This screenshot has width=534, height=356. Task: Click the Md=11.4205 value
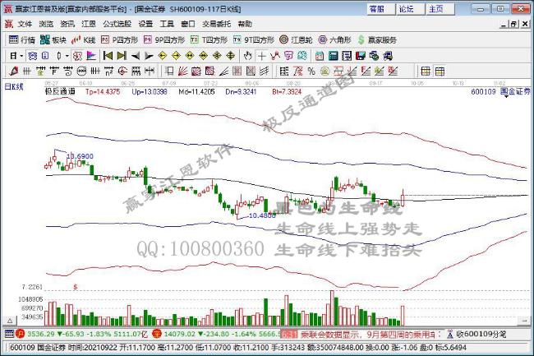196,91
